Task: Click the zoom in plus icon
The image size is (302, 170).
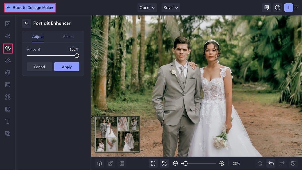Action: tap(222, 163)
